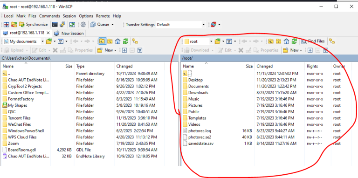The height and width of the screenshot is (178, 358).
Task: Expand the My documents drive dropdown
Action: coord(43,41)
